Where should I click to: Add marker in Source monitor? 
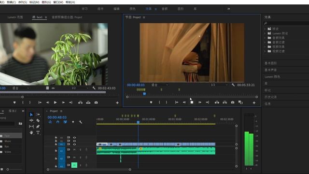point(14,102)
